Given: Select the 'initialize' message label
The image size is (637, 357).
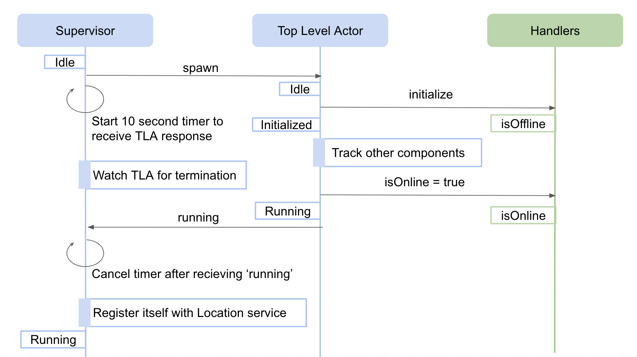Looking at the screenshot, I should pos(430,94).
